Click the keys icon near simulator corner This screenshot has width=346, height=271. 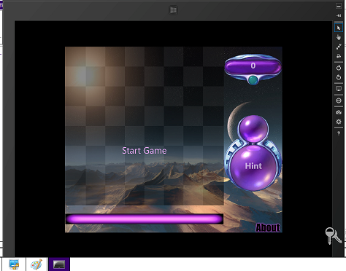[x=334, y=235]
